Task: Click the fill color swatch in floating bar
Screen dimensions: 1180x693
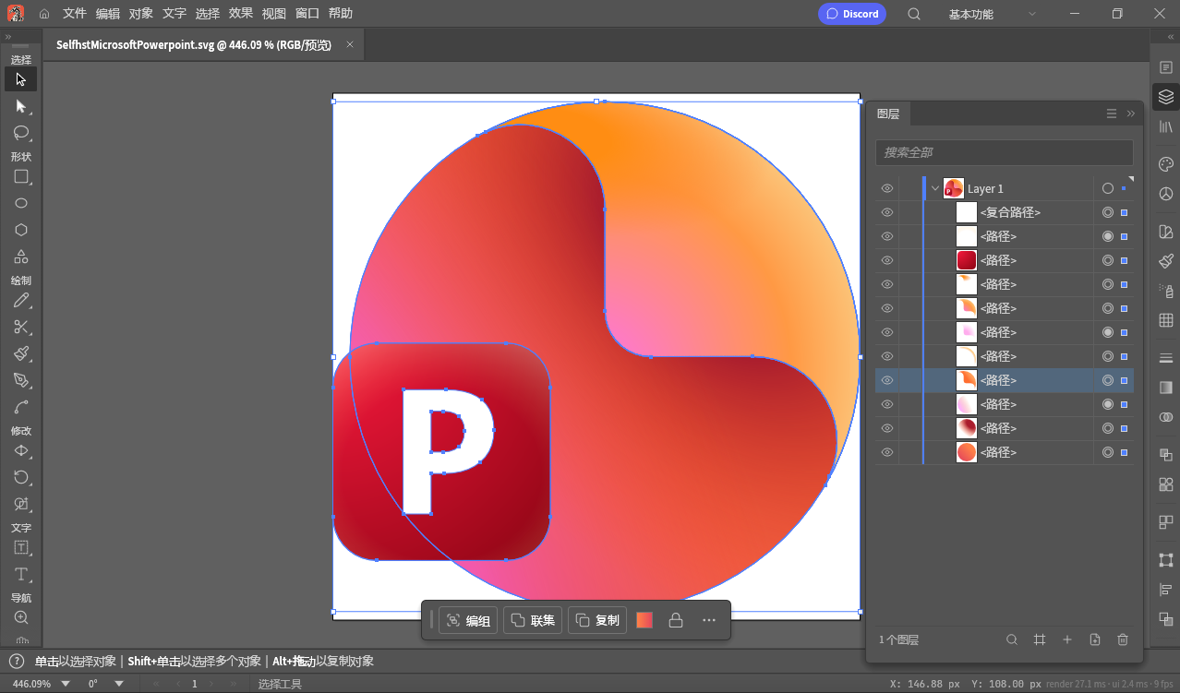Action: point(644,620)
